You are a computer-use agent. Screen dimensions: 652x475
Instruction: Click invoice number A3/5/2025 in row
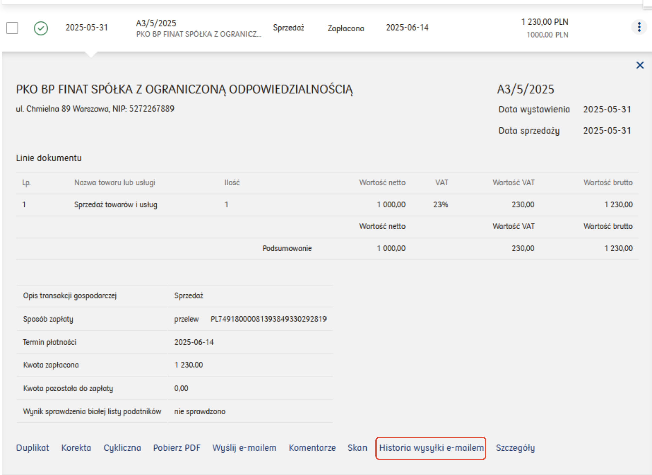(156, 23)
